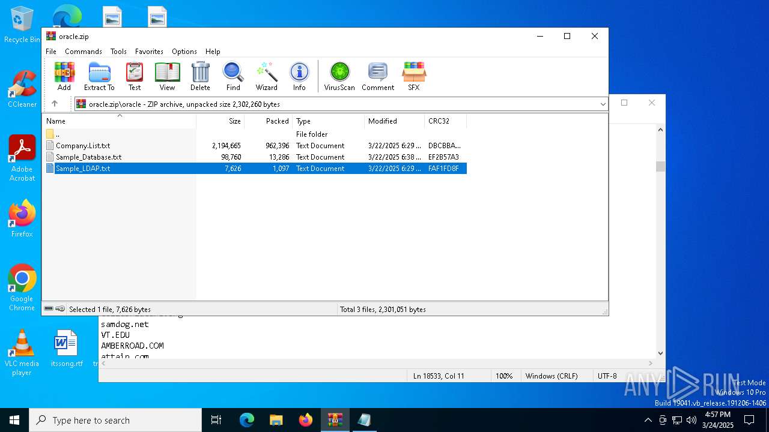
Task: Open File Explorer from taskbar
Action: pyautogui.click(x=276, y=420)
